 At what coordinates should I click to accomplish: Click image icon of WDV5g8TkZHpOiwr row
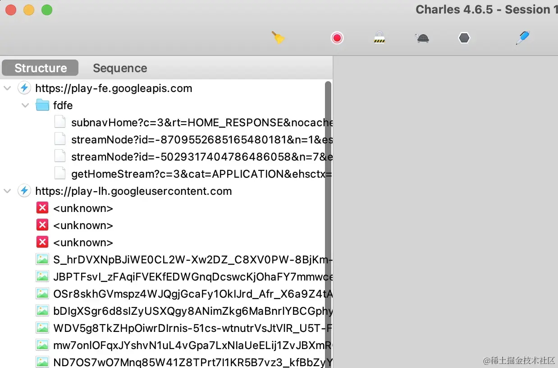[42, 328]
